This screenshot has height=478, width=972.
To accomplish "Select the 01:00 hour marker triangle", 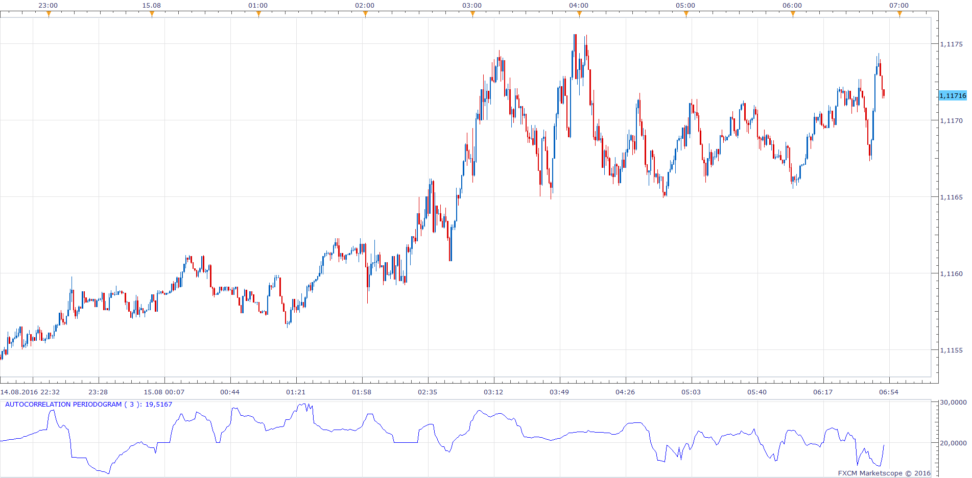I will tap(258, 14).
